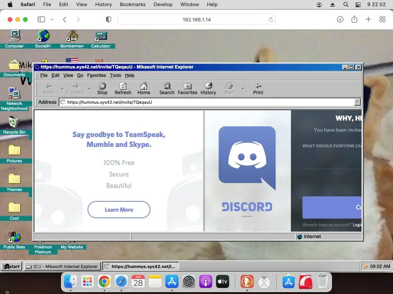Screen dimensions: 393x294
Task: Click the Mail toolbar button
Action: click(229, 89)
